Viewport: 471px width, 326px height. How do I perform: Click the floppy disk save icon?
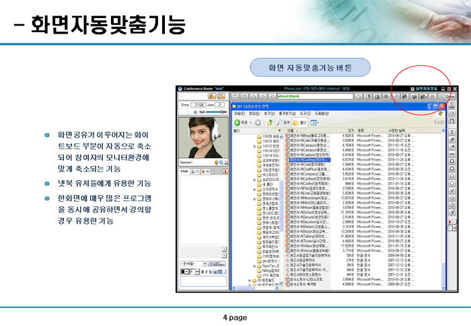click(452, 121)
